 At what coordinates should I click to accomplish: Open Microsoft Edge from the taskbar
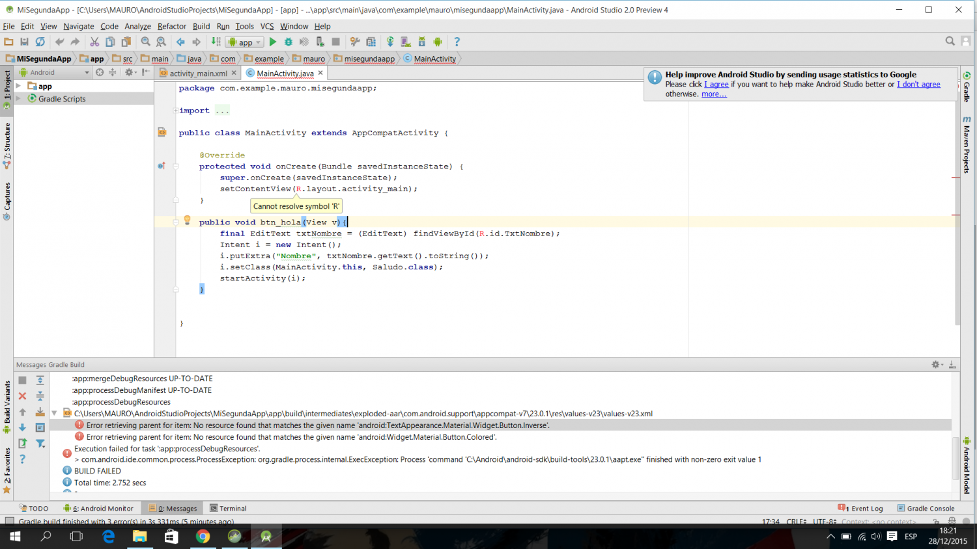[108, 537]
